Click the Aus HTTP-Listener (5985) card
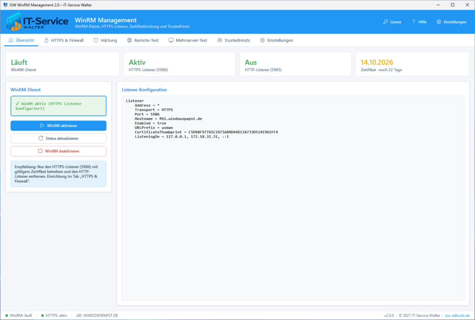 point(295,64)
